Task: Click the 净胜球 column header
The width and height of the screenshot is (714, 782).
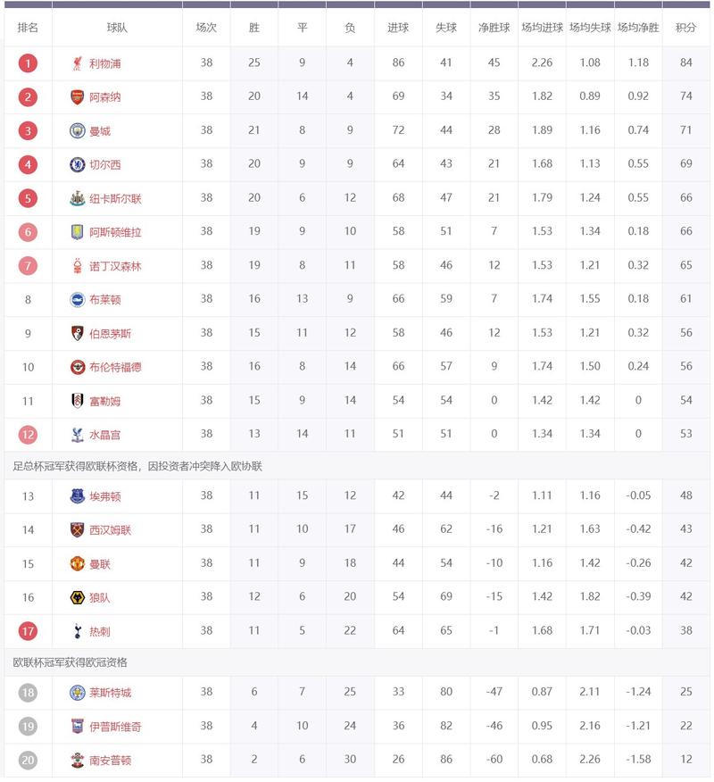Action: [494, 28]
